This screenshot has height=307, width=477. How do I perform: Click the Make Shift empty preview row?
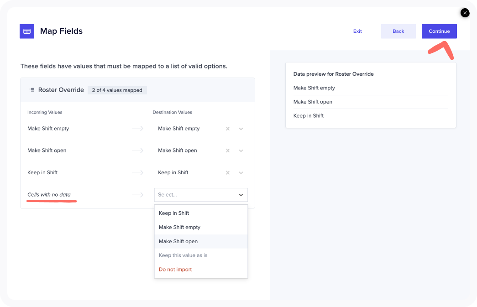tap(314, 88)
